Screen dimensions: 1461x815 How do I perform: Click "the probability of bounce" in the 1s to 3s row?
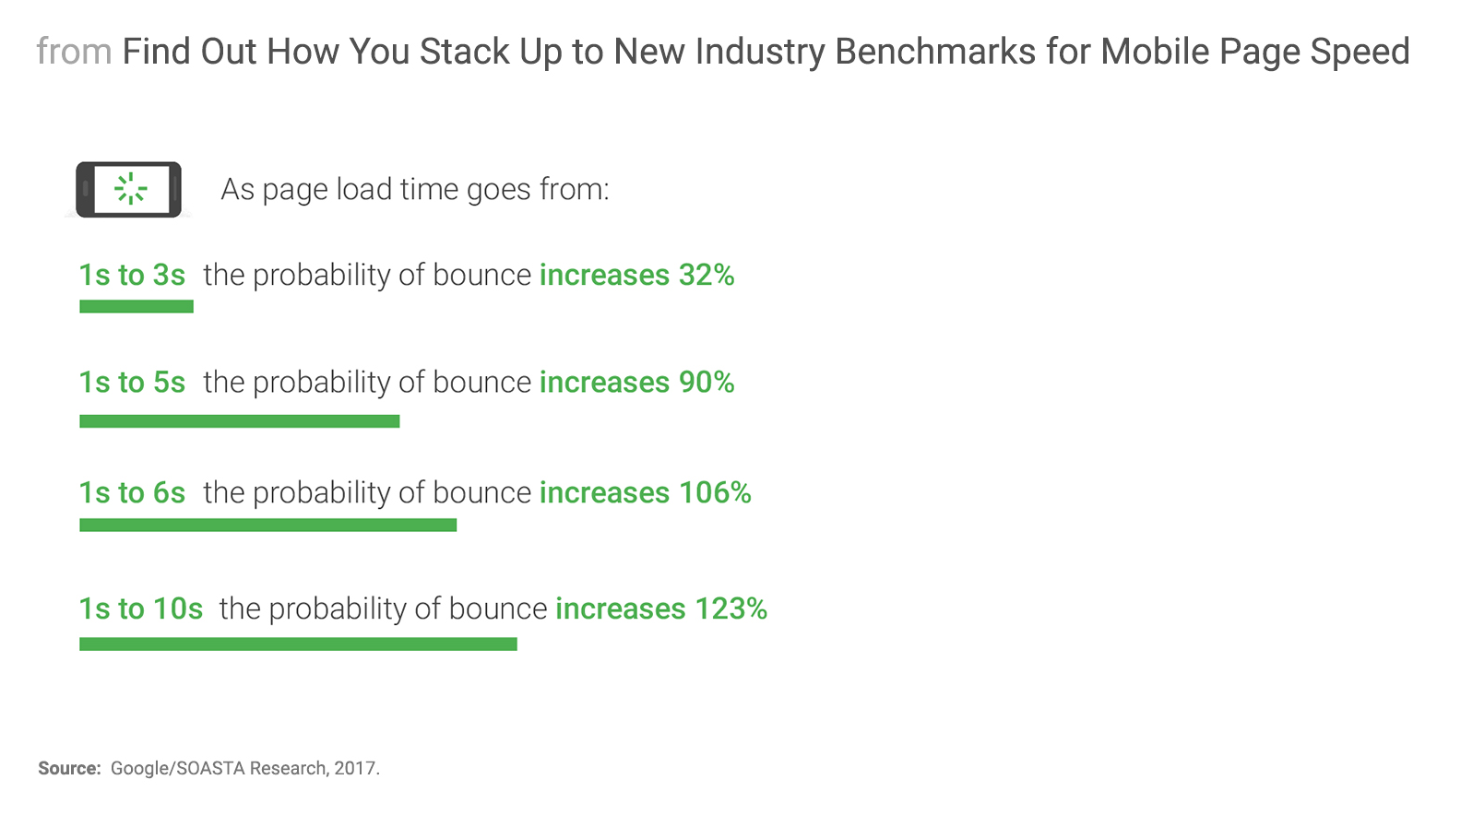[367, 275]
